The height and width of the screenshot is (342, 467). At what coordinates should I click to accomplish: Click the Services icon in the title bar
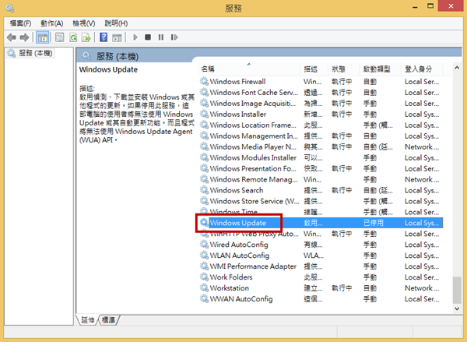[x=9, y=8]
